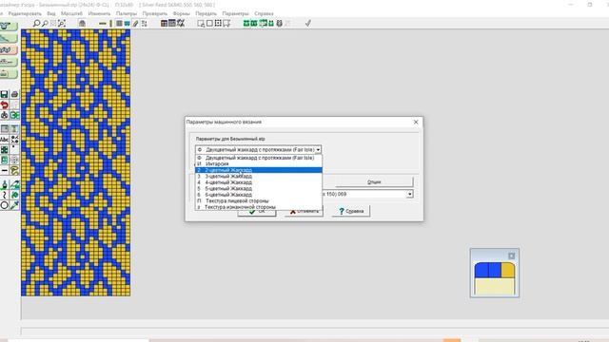Click the red undo arrow icon

click(4, 104)
